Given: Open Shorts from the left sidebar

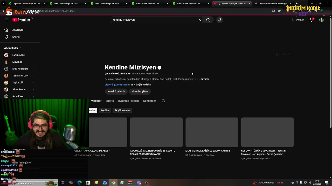Looking at the screenshot, I should click(16, 37).
